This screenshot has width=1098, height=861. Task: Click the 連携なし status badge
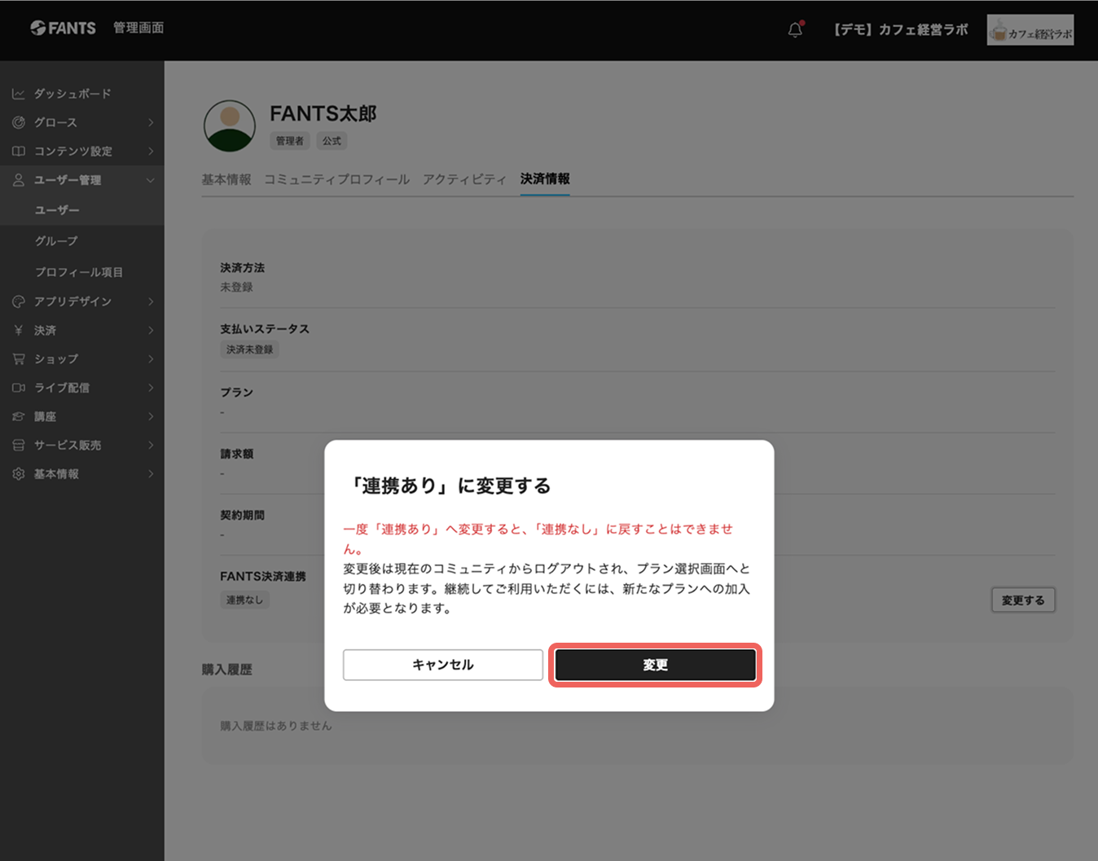tap(244, 600)
